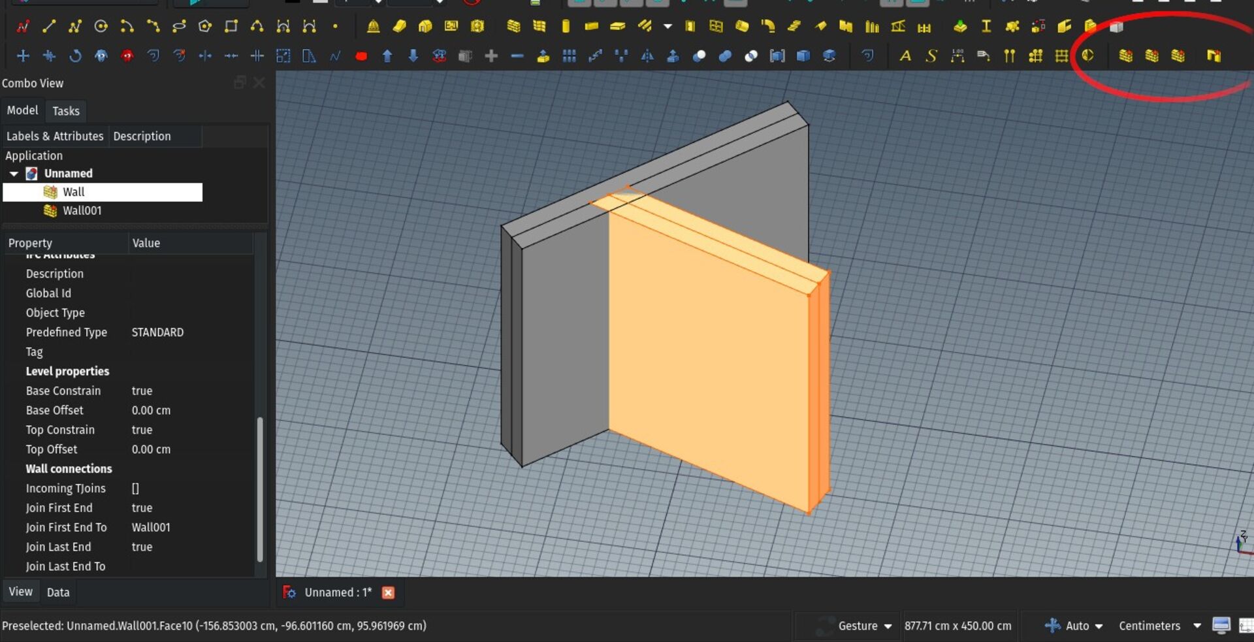Switch to the Data properties tab
The height and width of the screenshot is (642, 1254).
(x=58, y=592)
